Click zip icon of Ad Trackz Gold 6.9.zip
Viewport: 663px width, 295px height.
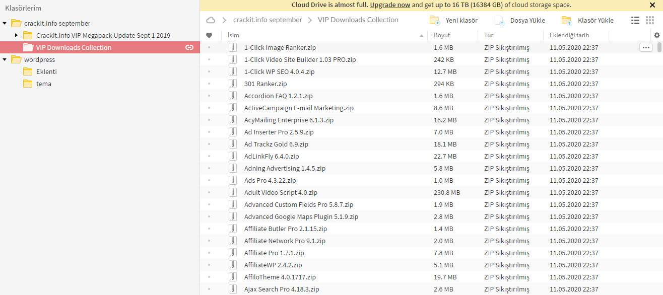232,144
